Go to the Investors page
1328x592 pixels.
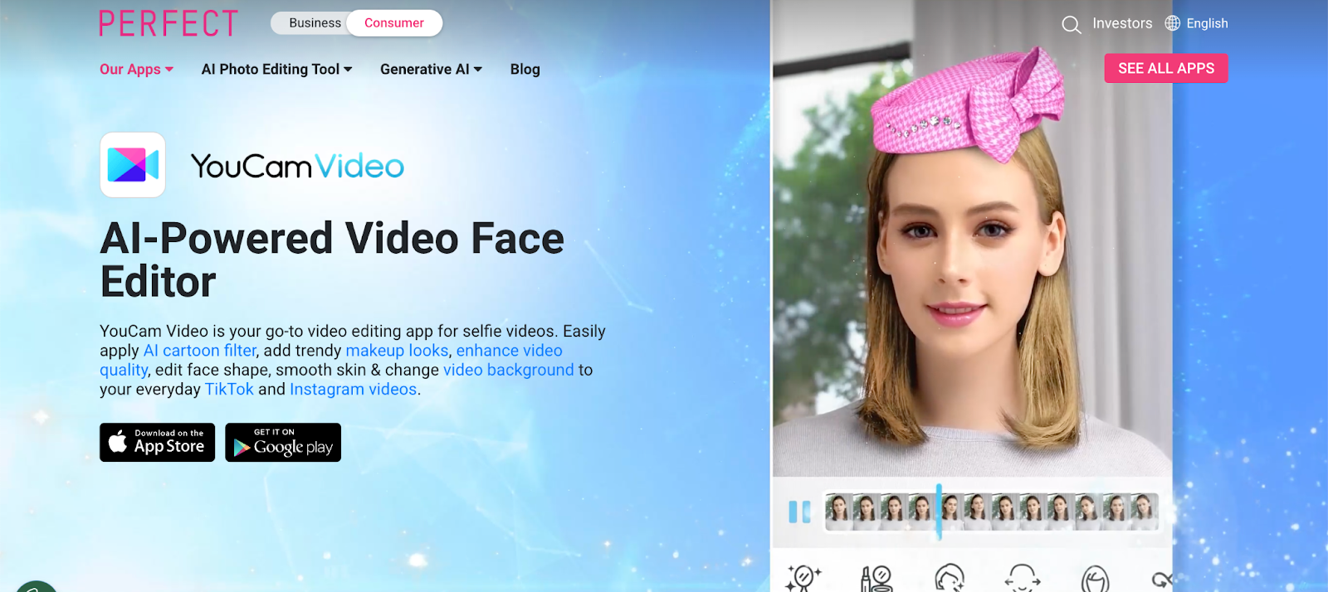click(x=1122, y=23)
